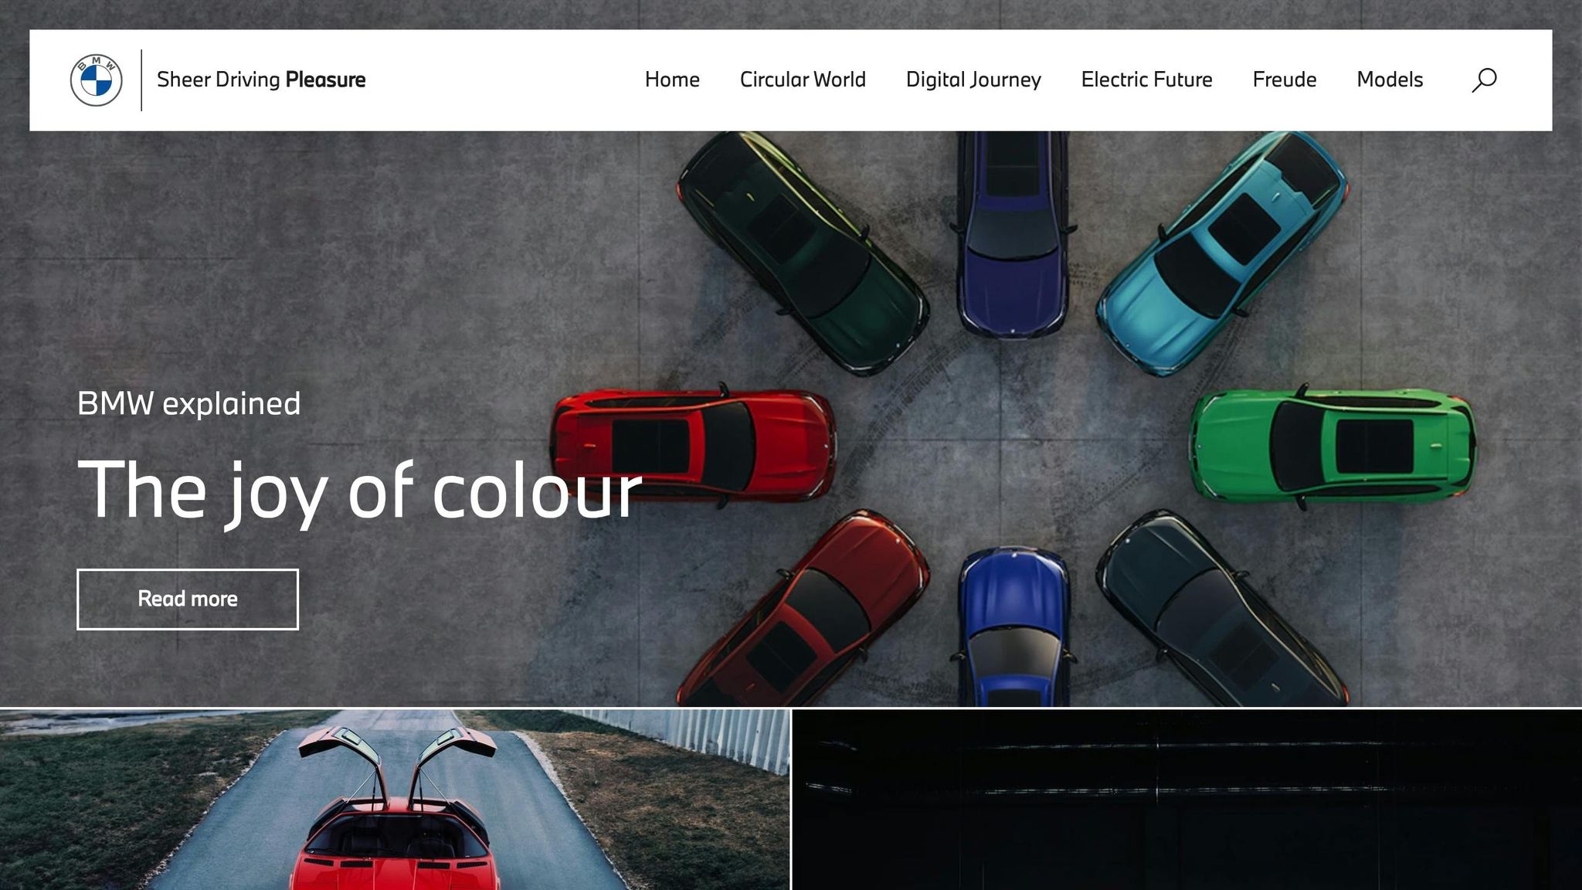Open the search magnifier icon
The width and height of the screenshot is (1582, 890).
click(x=1484, y=80)
